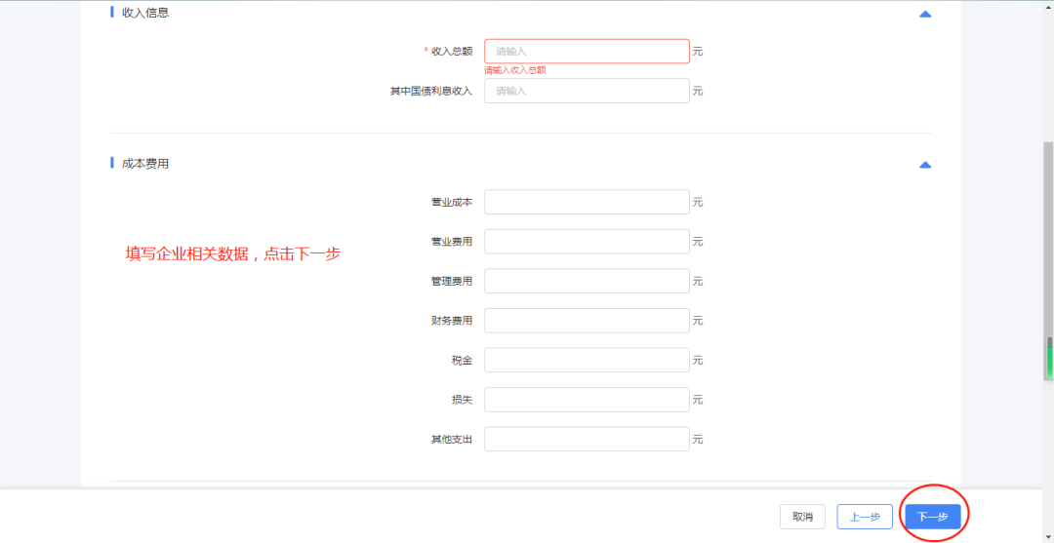Click the 税金 label
The image size is (1054, 543).
pos(462,361)
